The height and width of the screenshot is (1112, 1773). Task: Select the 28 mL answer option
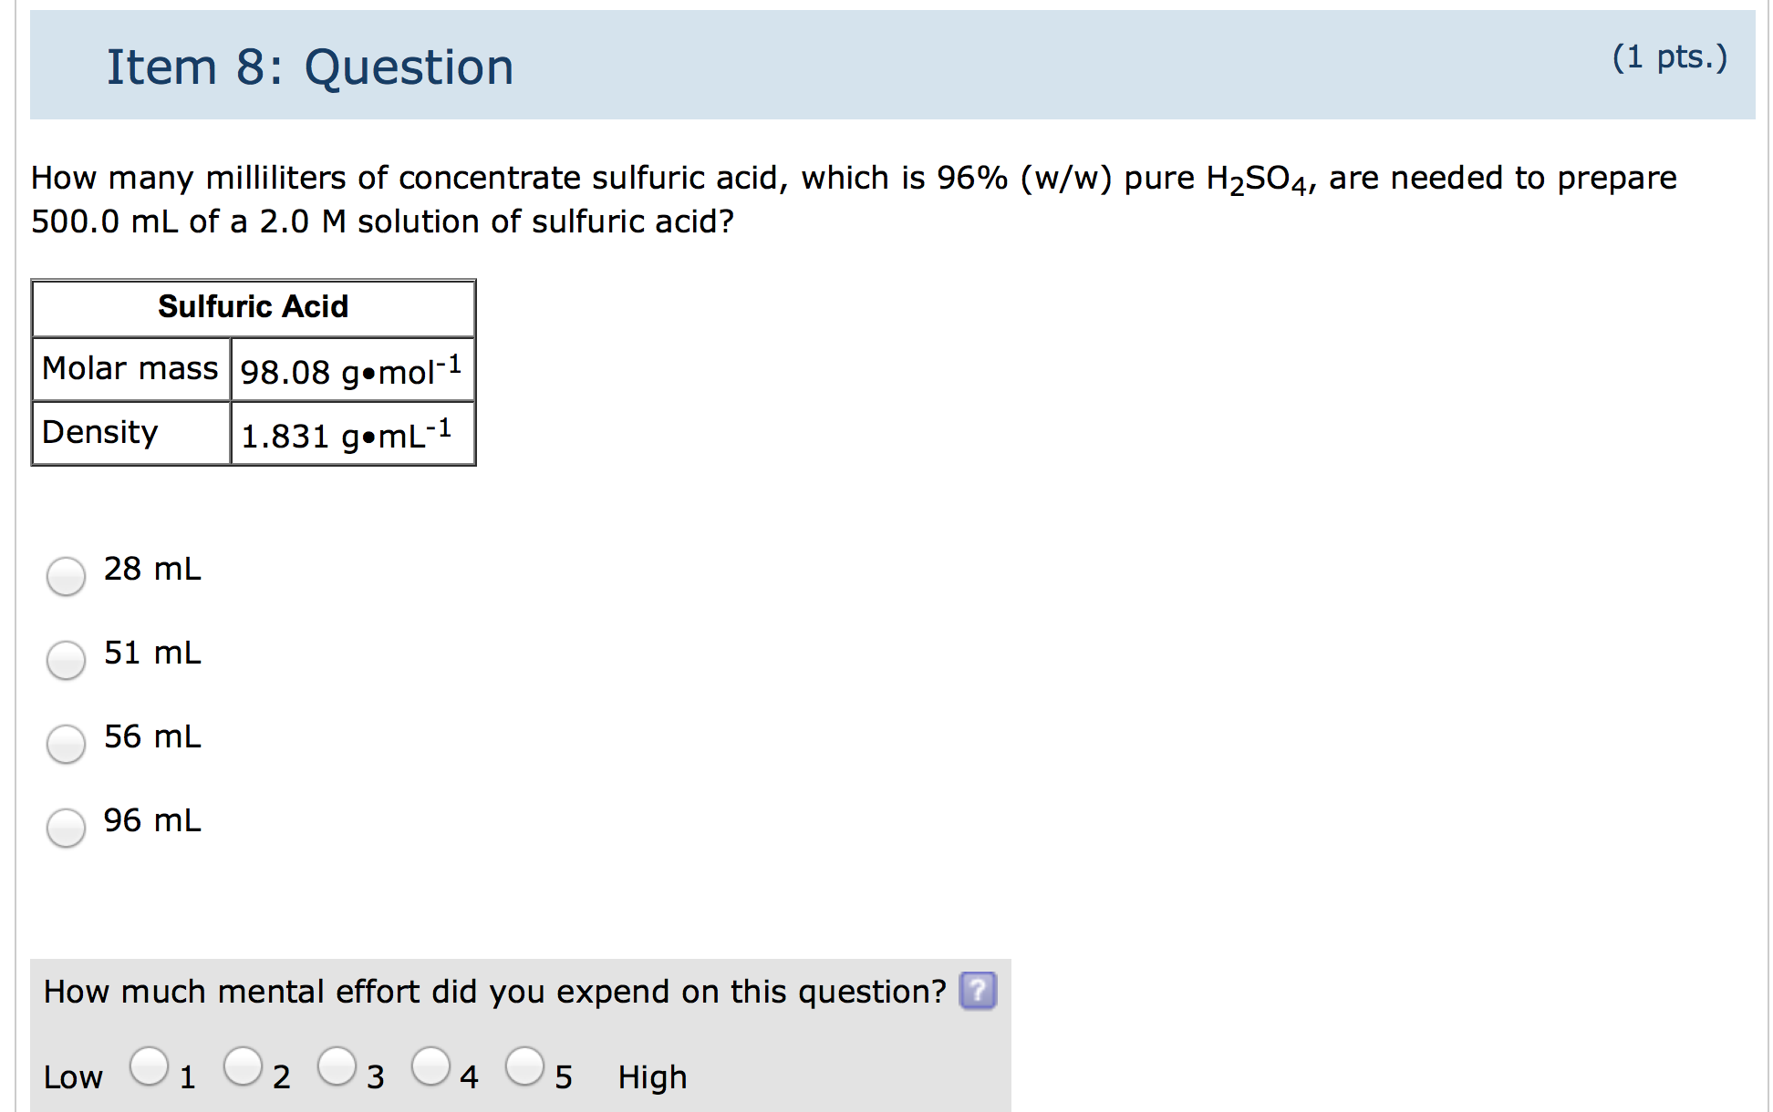tap(65, 576)
